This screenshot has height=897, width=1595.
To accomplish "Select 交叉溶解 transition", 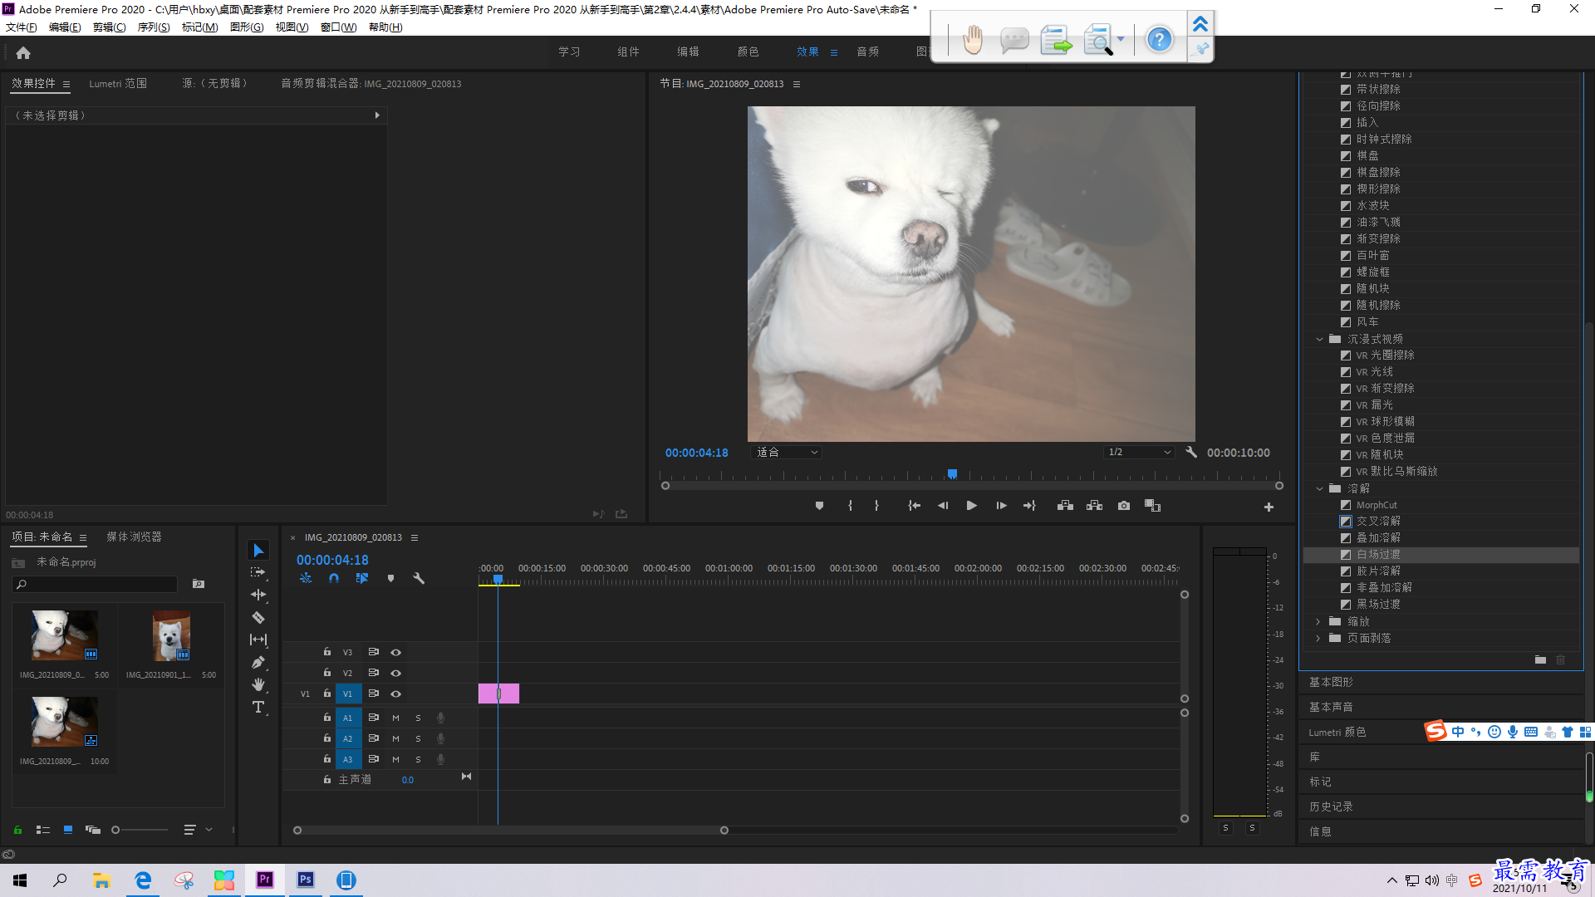I will point(1378,522).
